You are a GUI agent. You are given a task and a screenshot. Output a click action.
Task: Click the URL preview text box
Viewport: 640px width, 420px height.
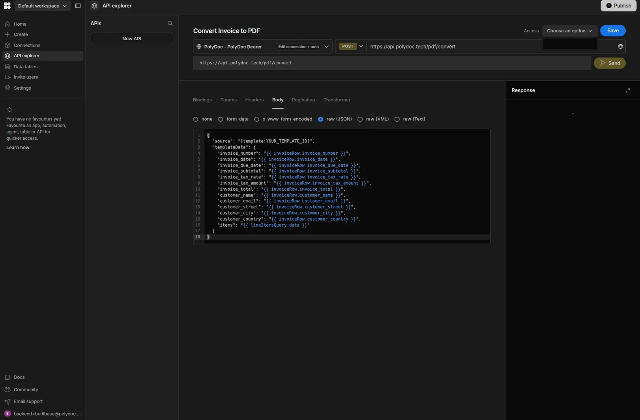pyautogui.click(x=392, y=63)
